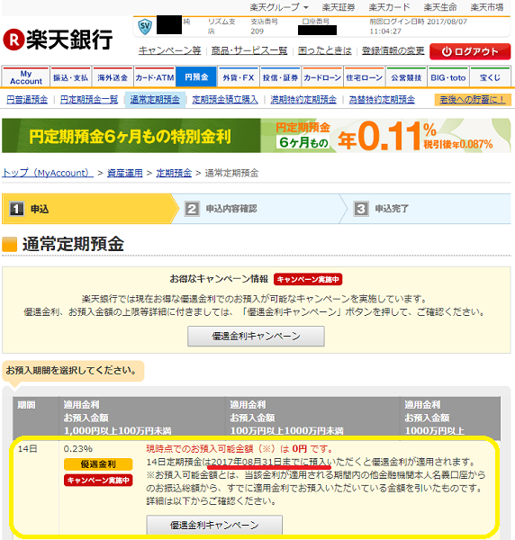Click the 優遇金利 badge in 14日 row

click(98, 464)
